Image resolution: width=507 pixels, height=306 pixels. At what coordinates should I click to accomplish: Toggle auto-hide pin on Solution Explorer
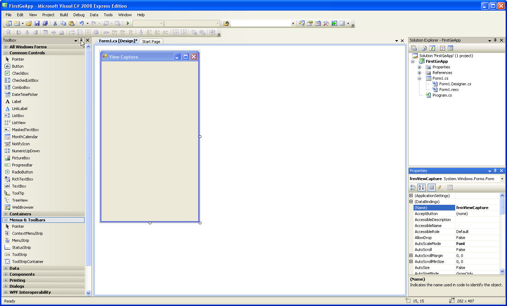495,40
